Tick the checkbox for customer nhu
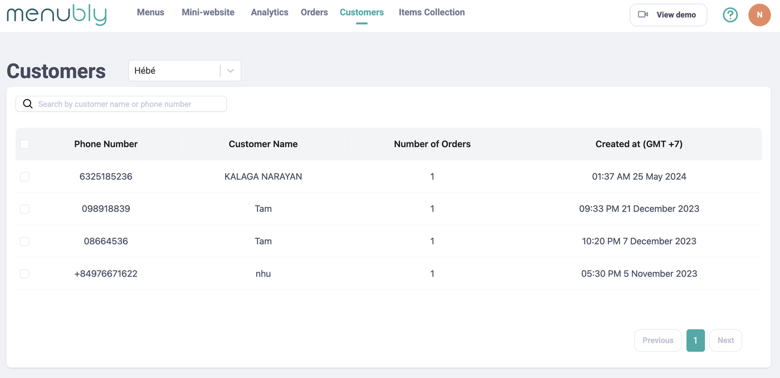780x378 pixels. point(25,274)
